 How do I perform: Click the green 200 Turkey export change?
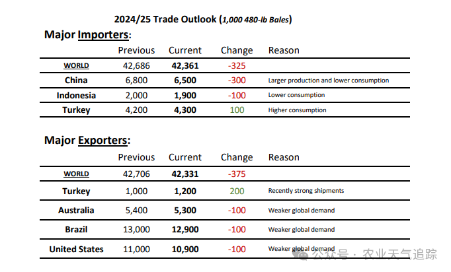pyautogui.click(x=237, y=191)
